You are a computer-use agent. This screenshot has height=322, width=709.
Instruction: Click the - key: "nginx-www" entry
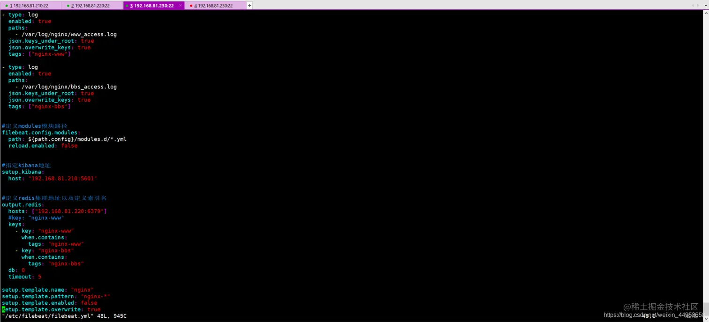[x=45, y=231]
